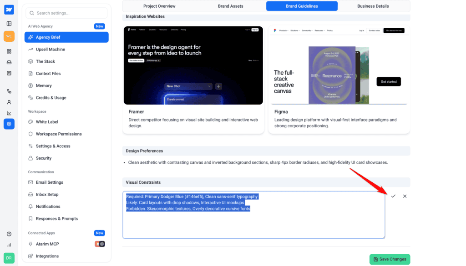Focus the Search settings field
466x266 pixels.
[66, 13]
